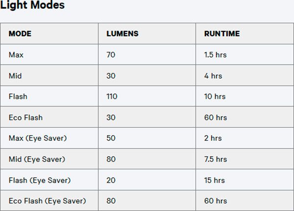This screenshot has width=294, height=211.
Task: Select the plain Flash mode cell
Action: pyautogui.click(x=18, y=96)
